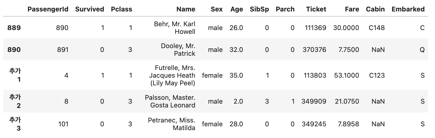This screenshot has height=138, width=435.
Task: Select the Name column header
Action: click(186, 9)
